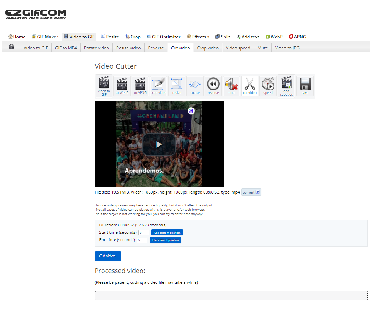Open the speed tool icon
Image resolution: width=370 pixels, height=315 pixels.
click(268, 86)
